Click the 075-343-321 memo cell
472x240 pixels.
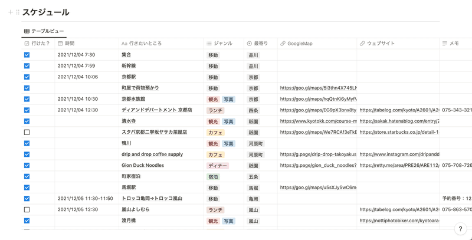(455, 110)
